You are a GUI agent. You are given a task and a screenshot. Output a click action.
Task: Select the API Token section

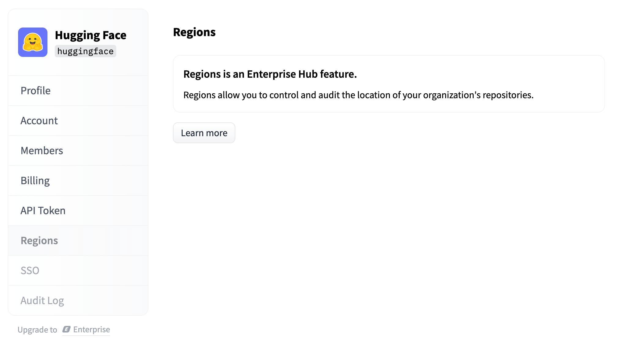point(43,210)
